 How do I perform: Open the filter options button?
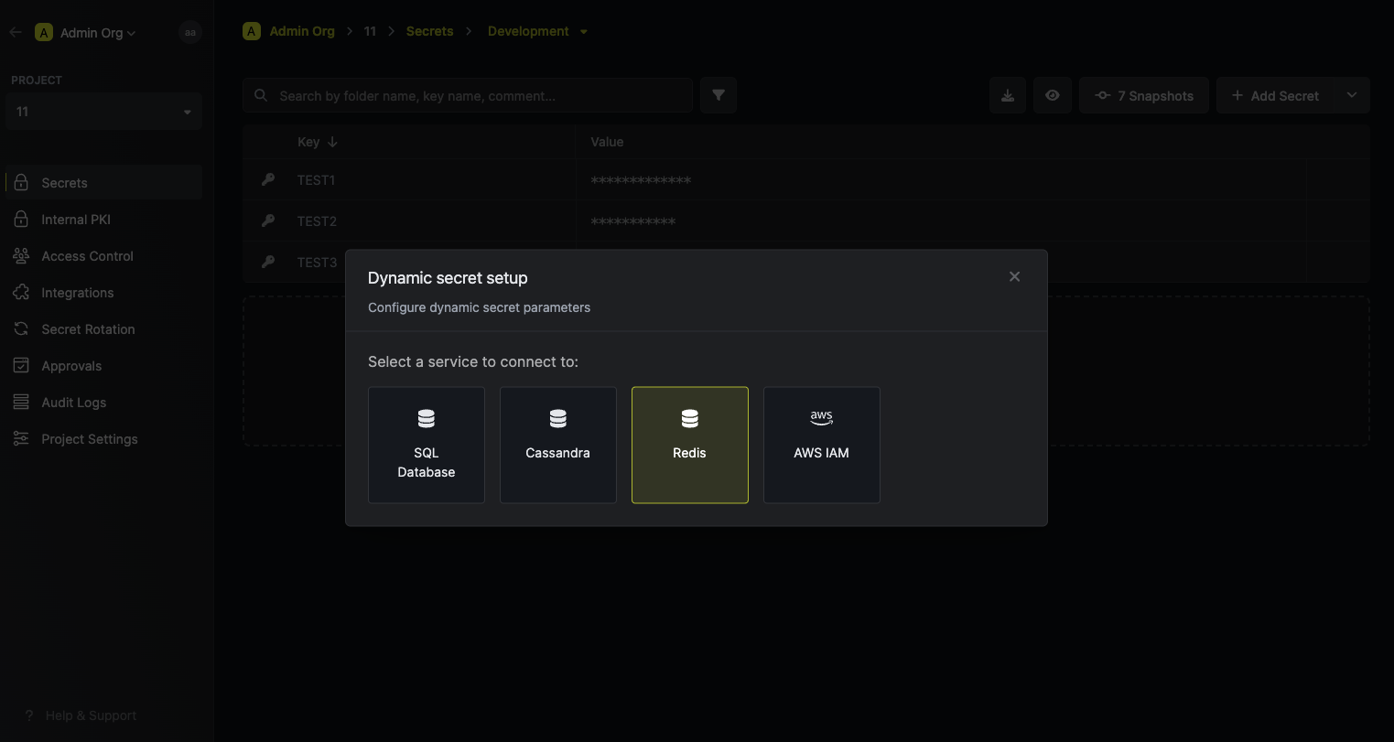tap(719, 95)
